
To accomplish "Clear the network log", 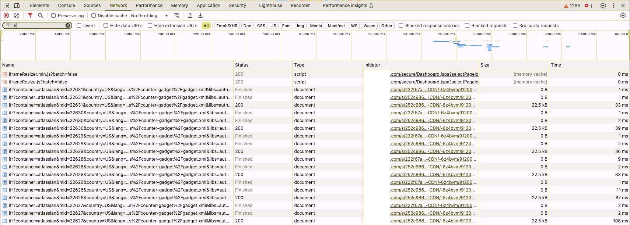I will click(17, 15).
